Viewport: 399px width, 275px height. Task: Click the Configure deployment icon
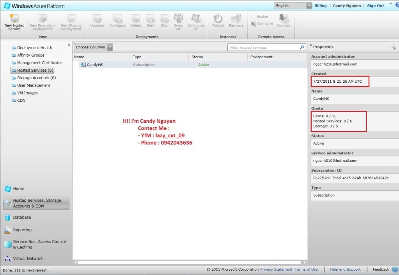point(117,18)
